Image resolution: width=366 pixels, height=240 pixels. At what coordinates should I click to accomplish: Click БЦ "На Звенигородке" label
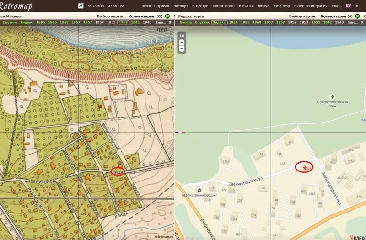[x=199, y=195]
